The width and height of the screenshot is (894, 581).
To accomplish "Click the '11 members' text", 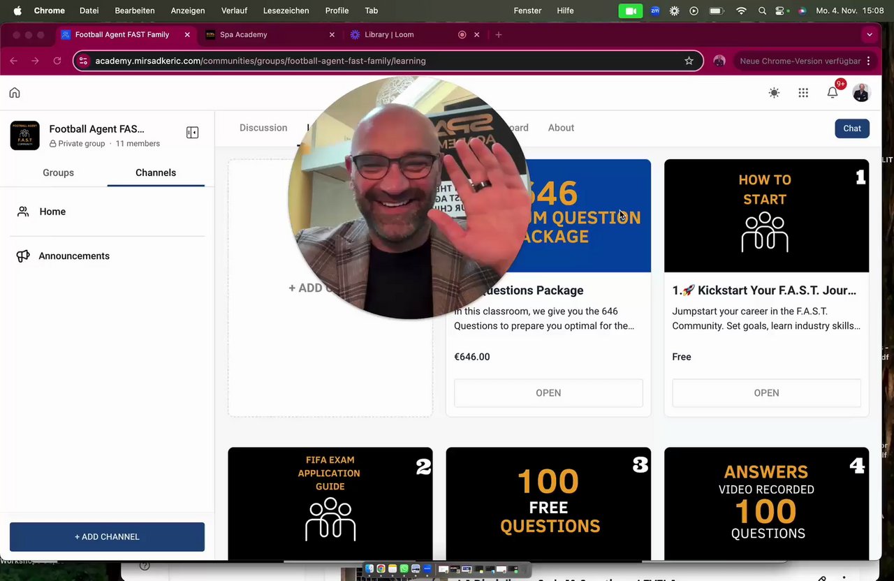I will [x=138, y=144].
